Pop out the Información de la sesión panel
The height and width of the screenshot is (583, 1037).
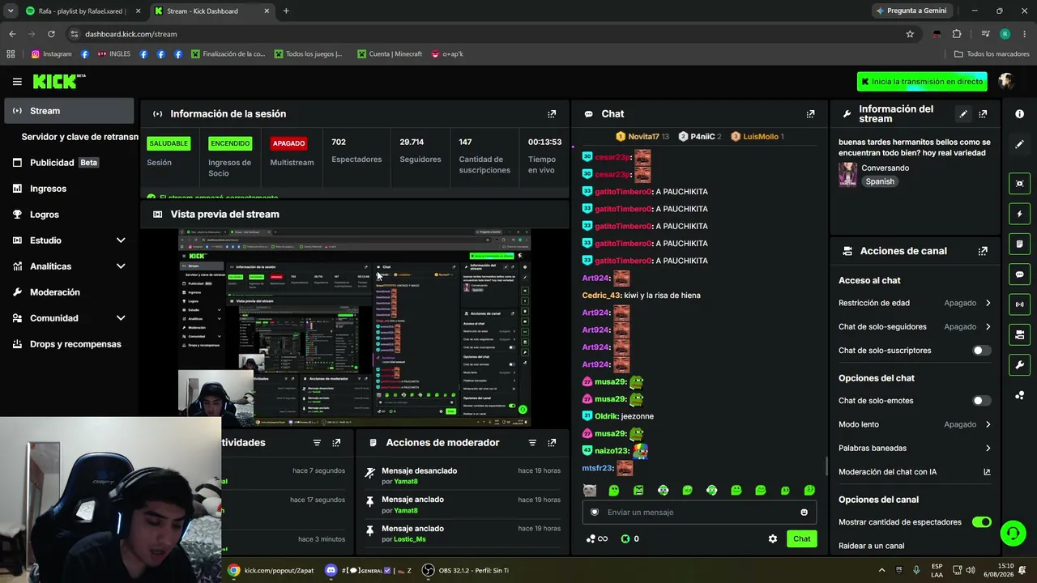552,114
